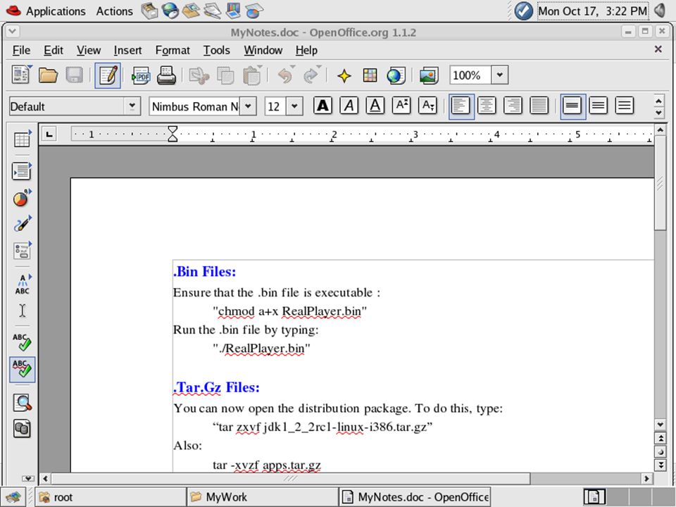This screenshot has height=507, width=676.
Task: Start the Spellcheck with the ABC checkmark icon
Action: 22,342
